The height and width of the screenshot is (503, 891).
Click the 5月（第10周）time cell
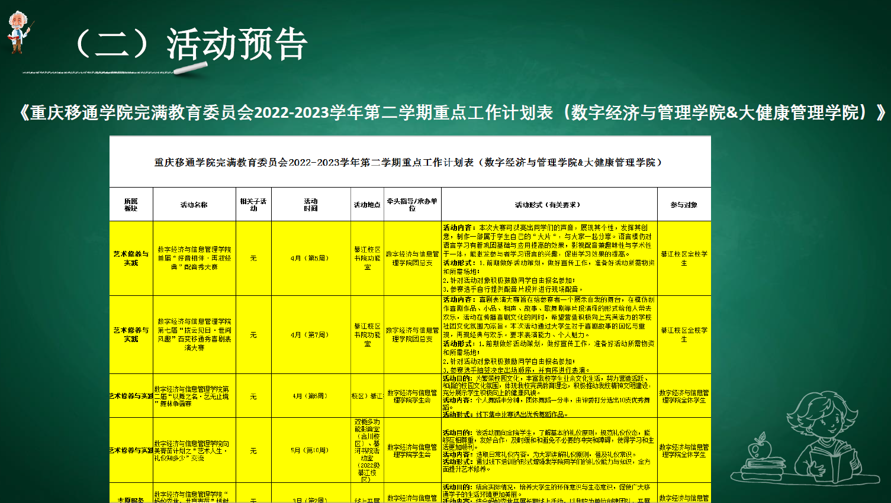click(311, 450)
